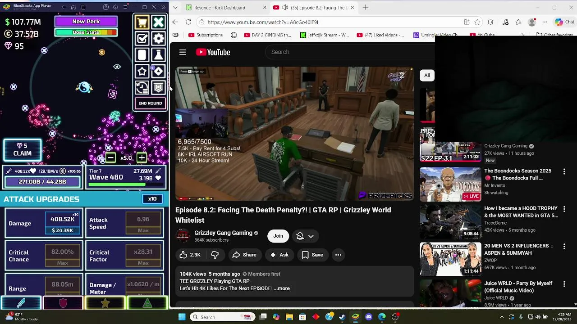Open BlueStacks hamburger menu
This screenshot has width=577, height=324.
125,7
